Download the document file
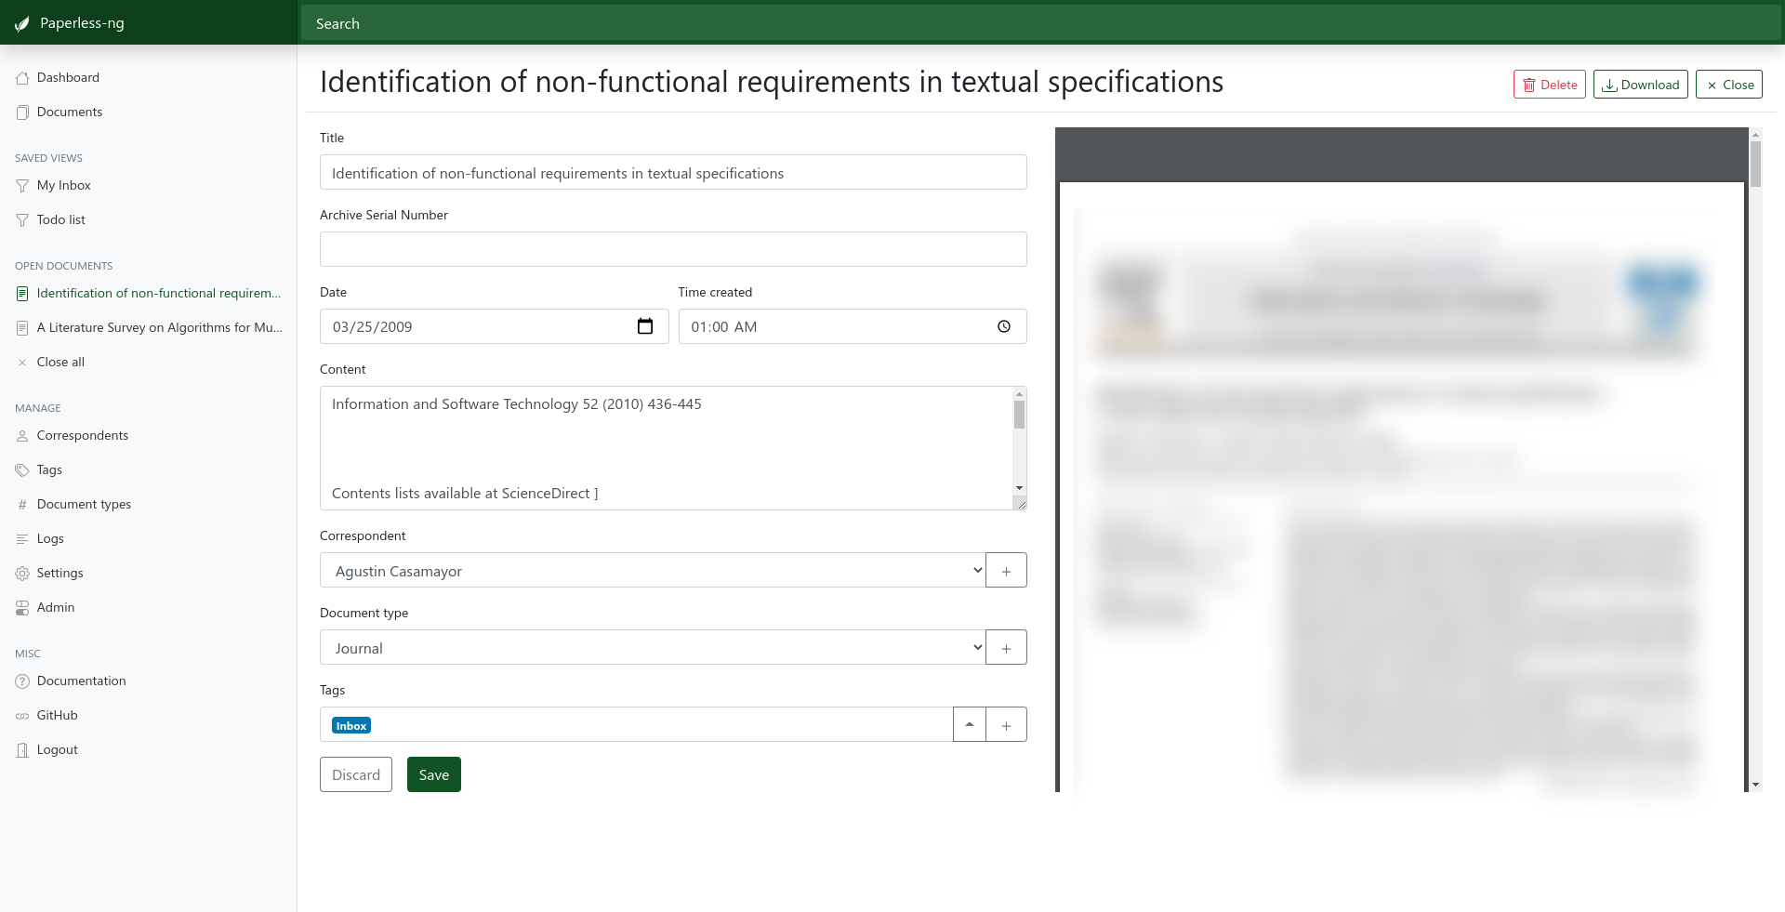1785x912 pixels. click(1640, 85)
